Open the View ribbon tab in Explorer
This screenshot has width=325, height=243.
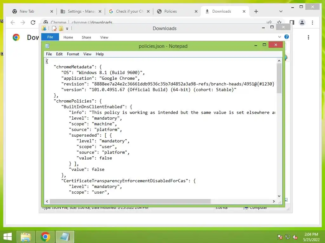(x=104, y=37)
